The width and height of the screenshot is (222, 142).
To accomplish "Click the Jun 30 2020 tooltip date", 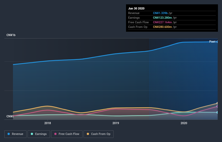I will coord(136,8).
